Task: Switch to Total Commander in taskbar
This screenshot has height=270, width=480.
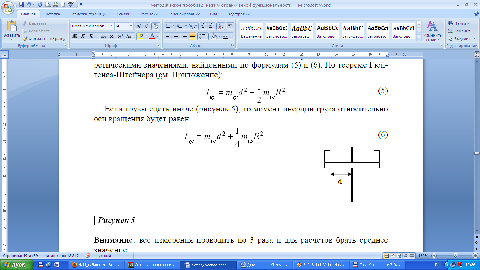Action: (376, 265)
